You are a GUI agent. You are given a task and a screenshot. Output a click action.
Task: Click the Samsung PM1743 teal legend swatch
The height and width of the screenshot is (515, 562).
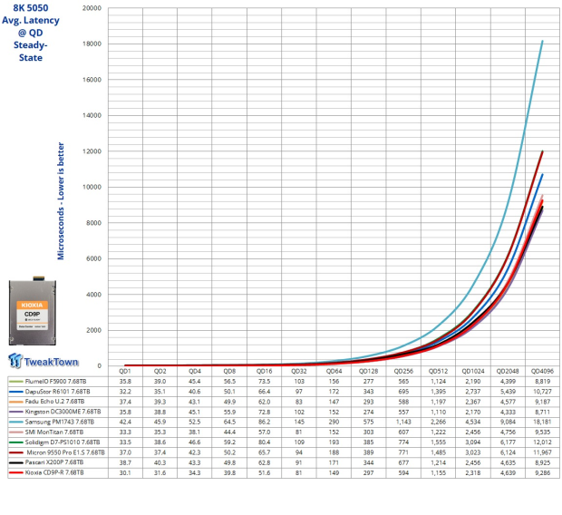pos(16,423)
